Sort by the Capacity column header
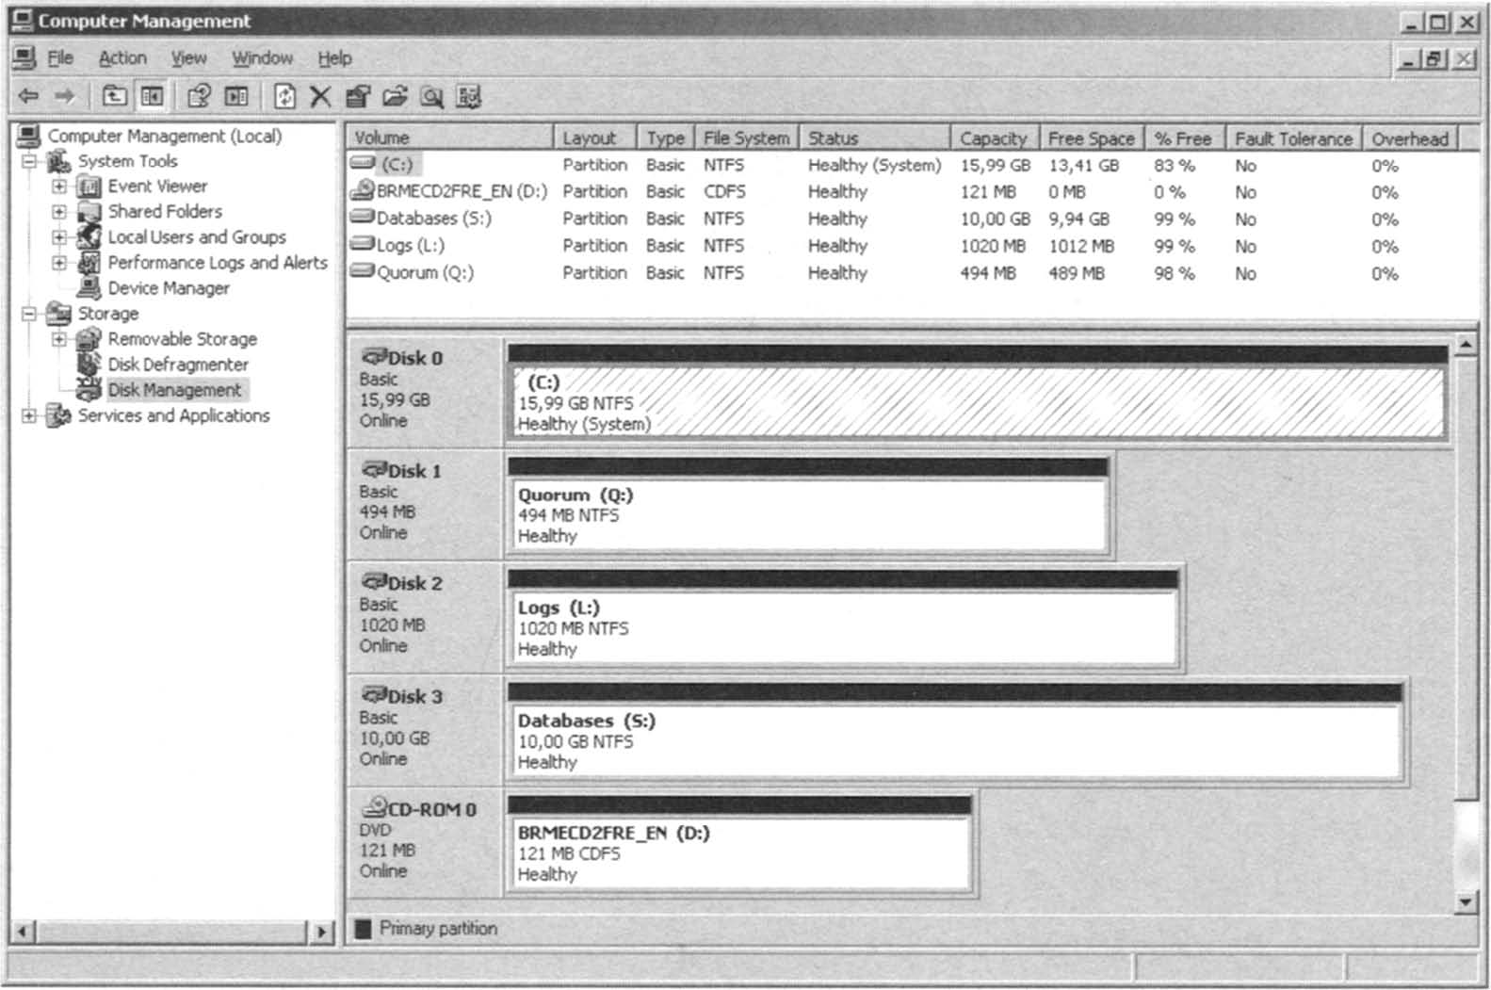 (x=995, y=138)
